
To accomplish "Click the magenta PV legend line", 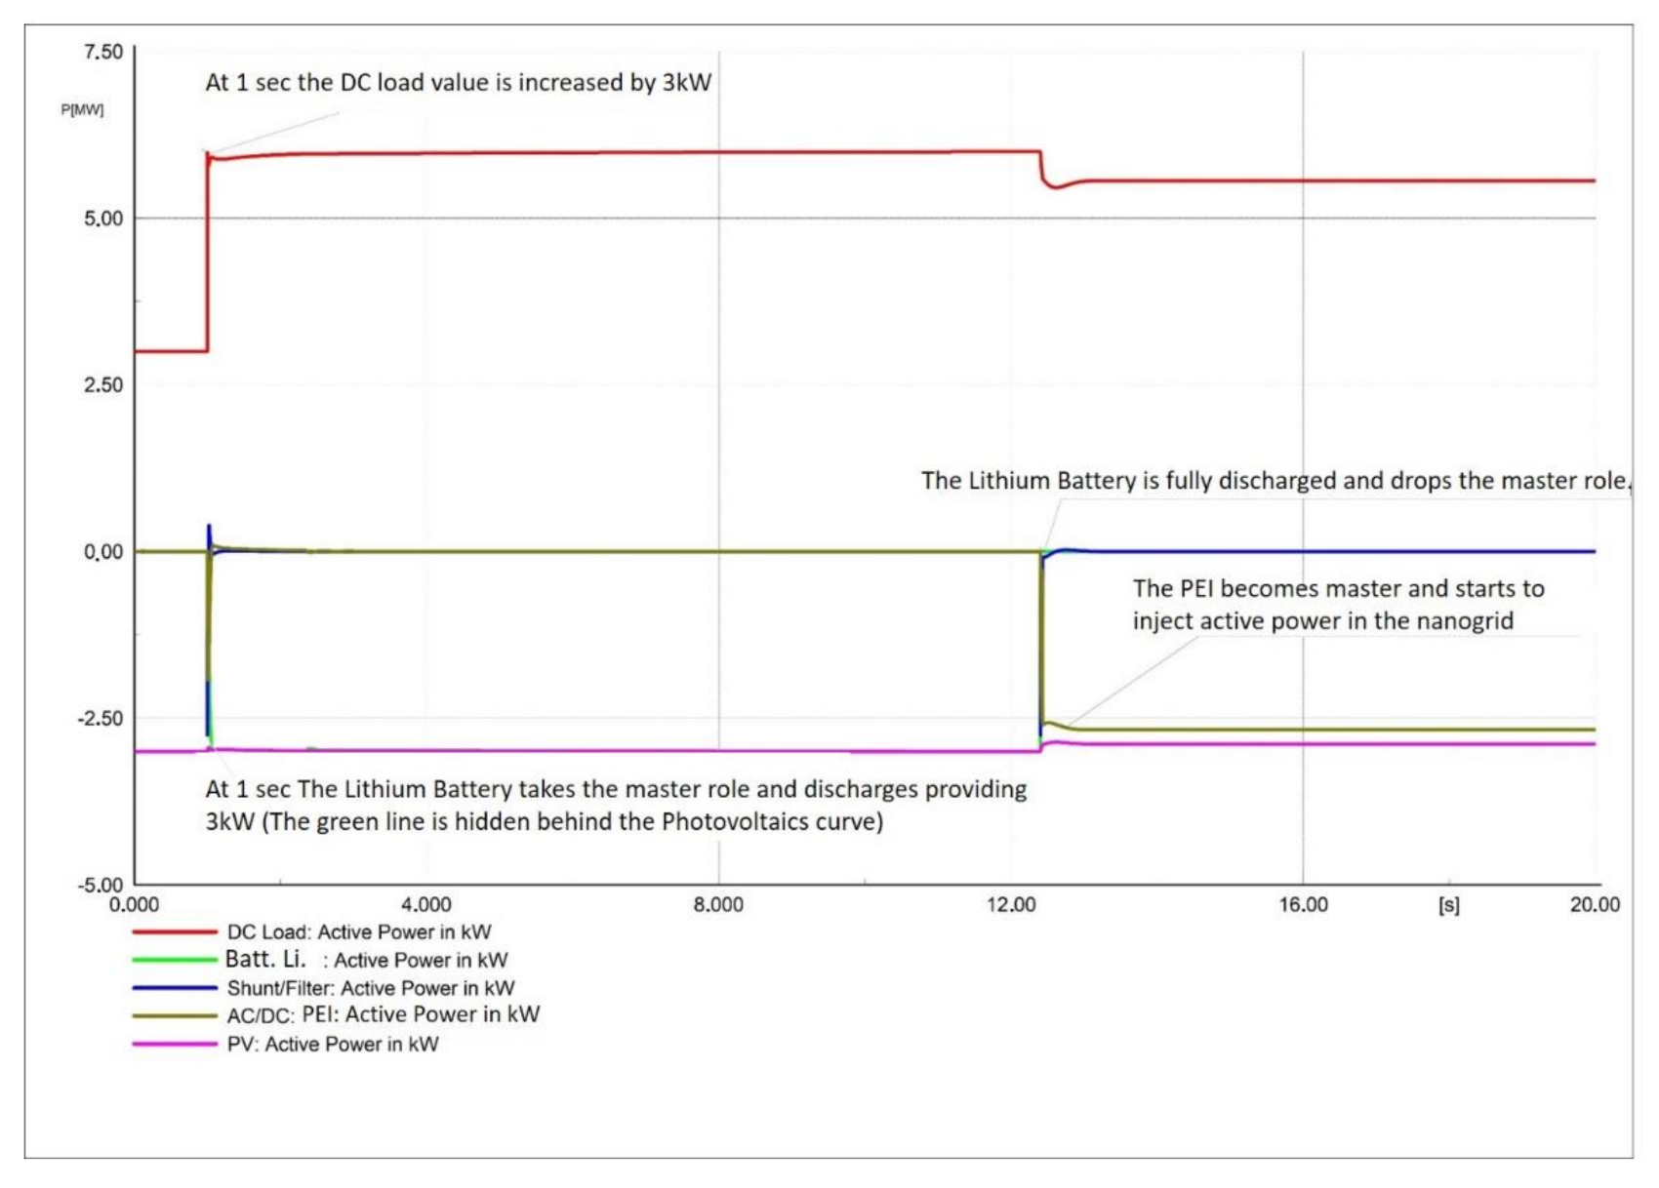I will coord(175,1044).
